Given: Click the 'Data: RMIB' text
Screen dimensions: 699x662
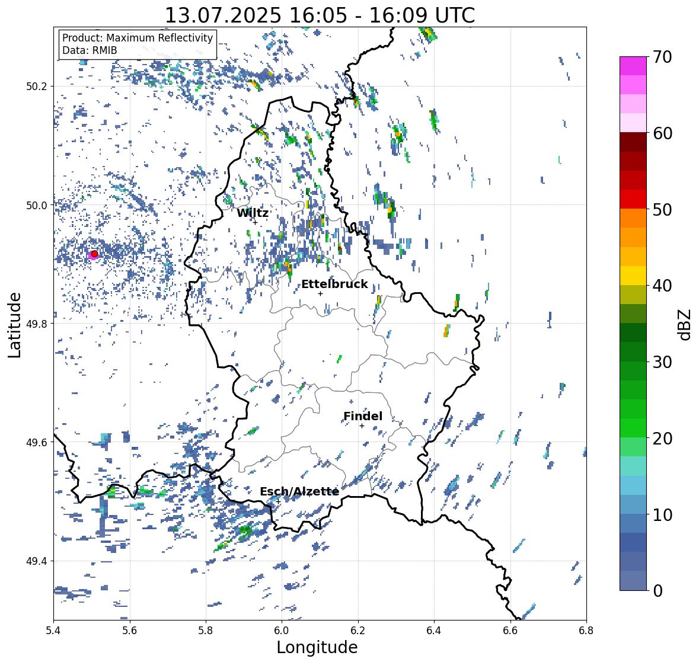Looking at the screenshot, I should (90, 50).
